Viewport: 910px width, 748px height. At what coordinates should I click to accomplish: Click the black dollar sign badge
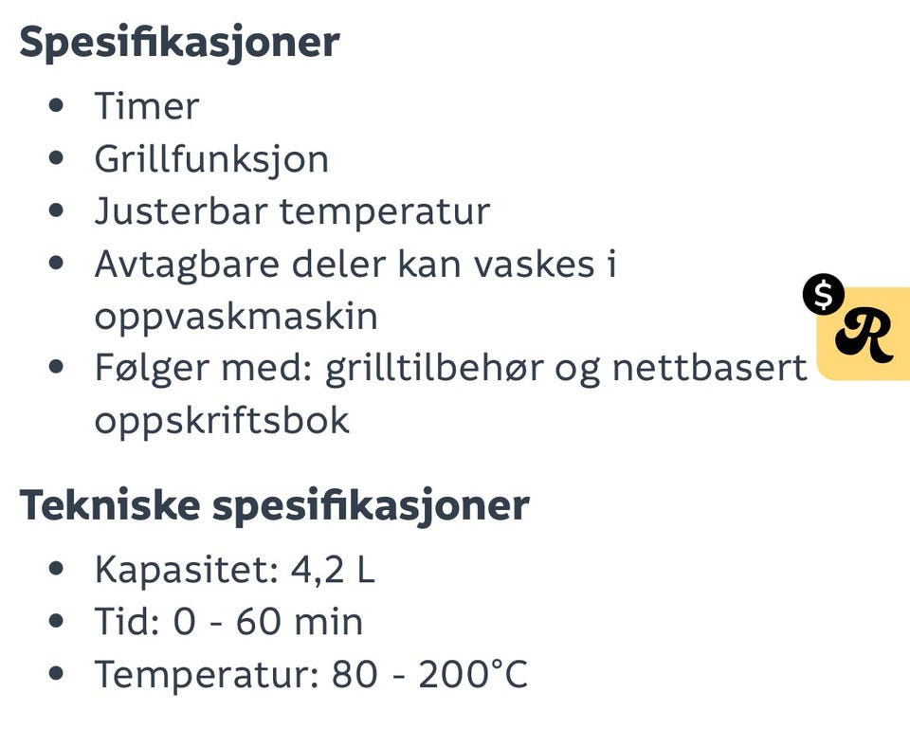(x=823, y=295)
